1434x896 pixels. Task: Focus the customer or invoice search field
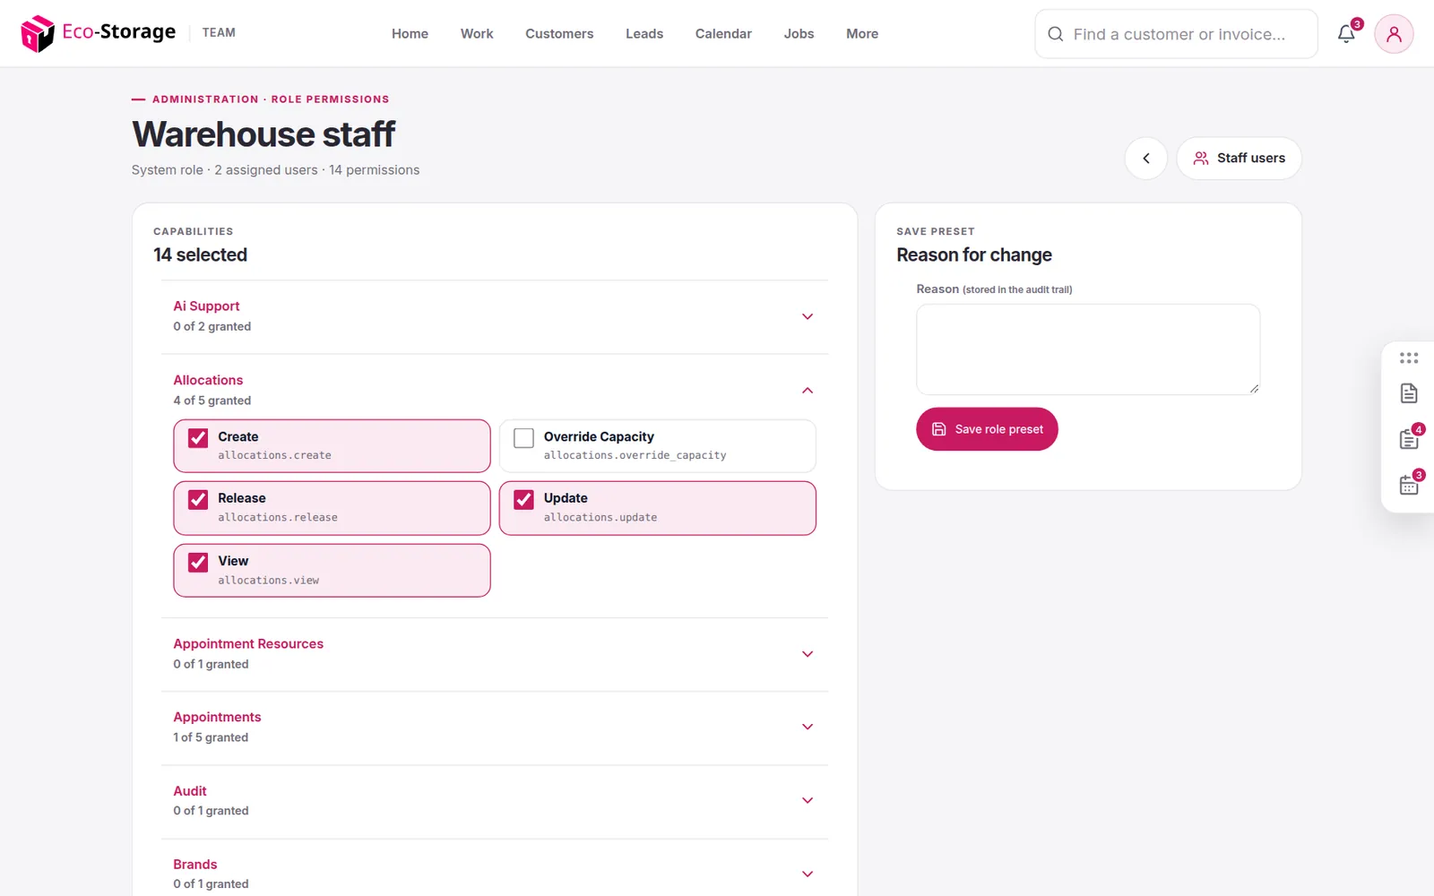coord(1176,34)
